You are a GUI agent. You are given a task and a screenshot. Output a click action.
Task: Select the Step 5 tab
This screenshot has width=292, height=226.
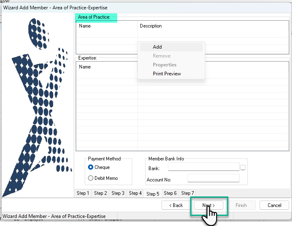153,194
